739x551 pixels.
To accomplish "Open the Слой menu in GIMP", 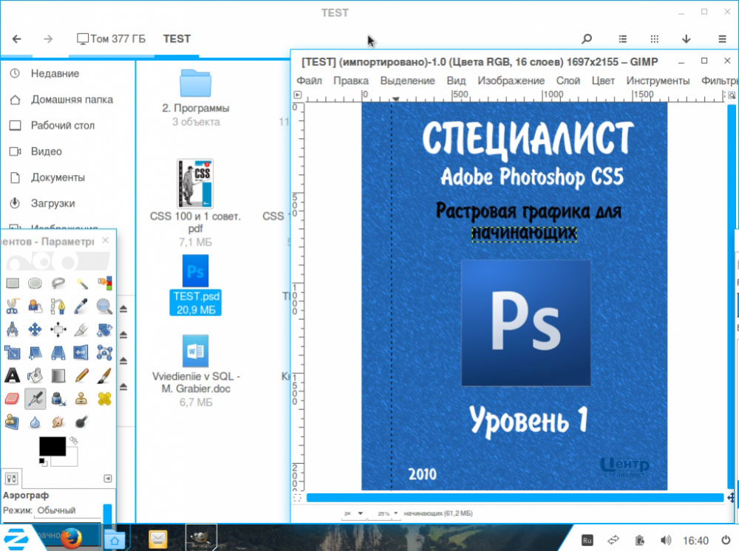I will click(568, 81).
